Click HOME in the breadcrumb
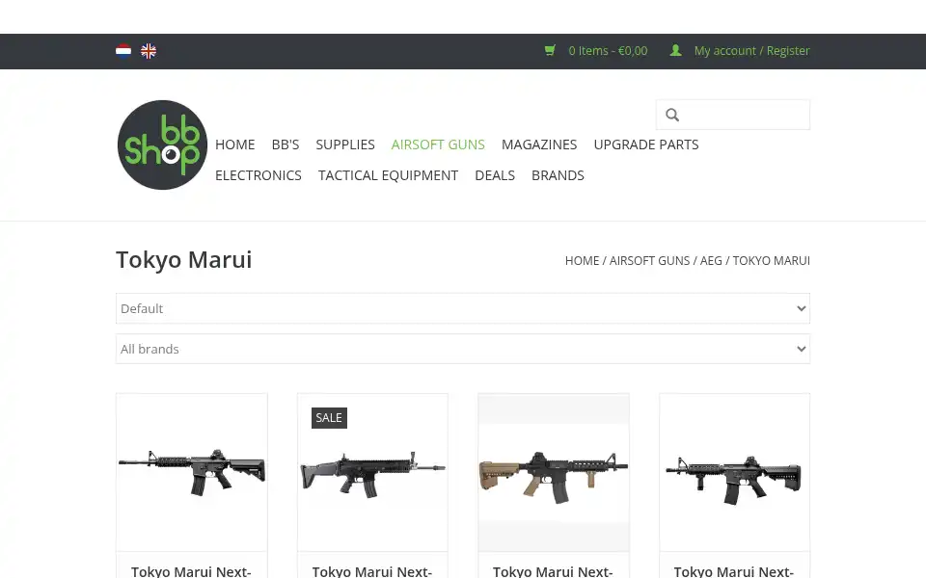 pyautogui.click(x=582, y=261)
